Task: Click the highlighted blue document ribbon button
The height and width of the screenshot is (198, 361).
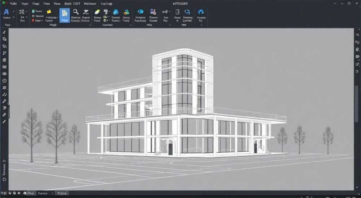Action: (x=65, y=15)
